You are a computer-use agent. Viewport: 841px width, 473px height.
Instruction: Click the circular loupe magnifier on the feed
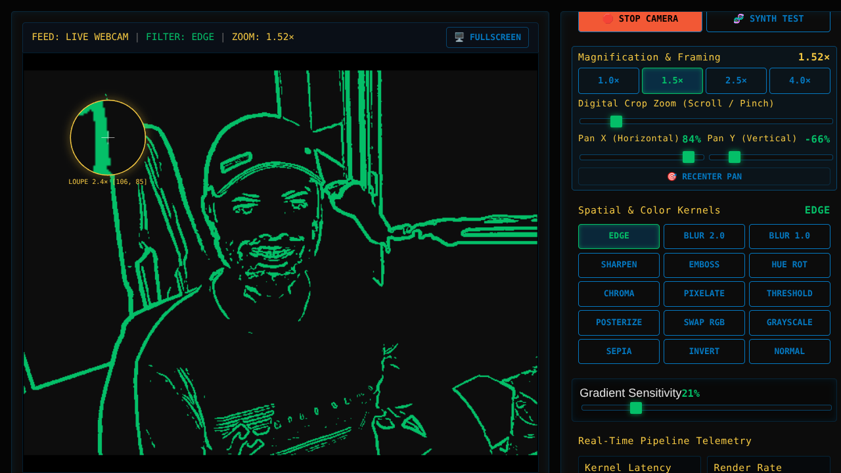click(x=108, y=137)
